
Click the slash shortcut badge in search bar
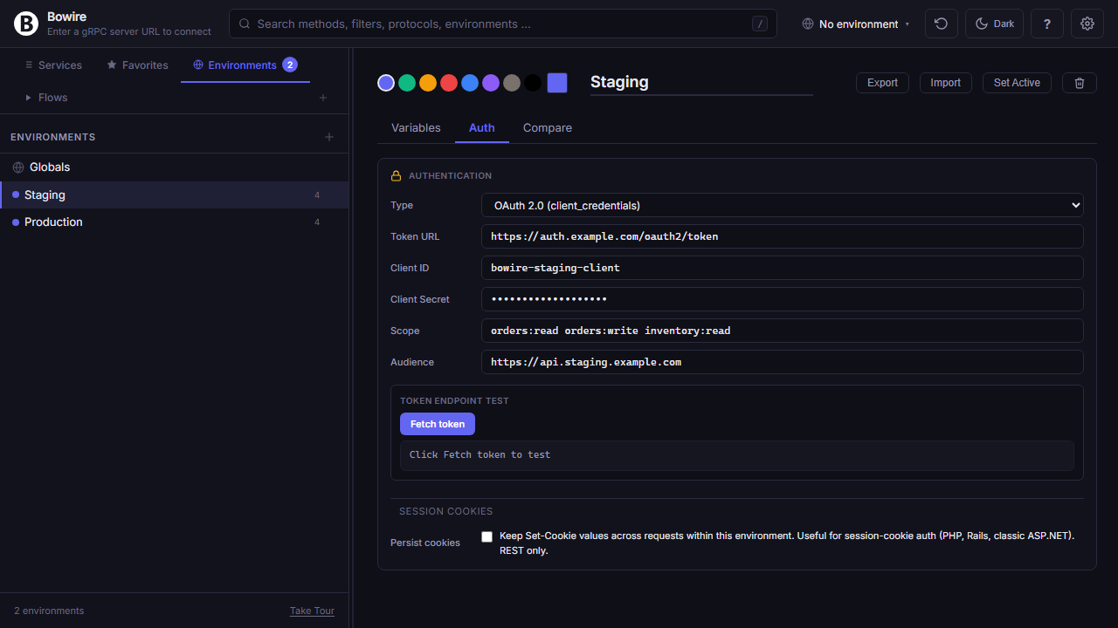760,24
